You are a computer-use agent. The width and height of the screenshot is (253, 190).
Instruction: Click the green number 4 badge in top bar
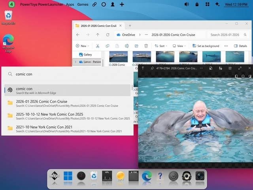(11, 4)
